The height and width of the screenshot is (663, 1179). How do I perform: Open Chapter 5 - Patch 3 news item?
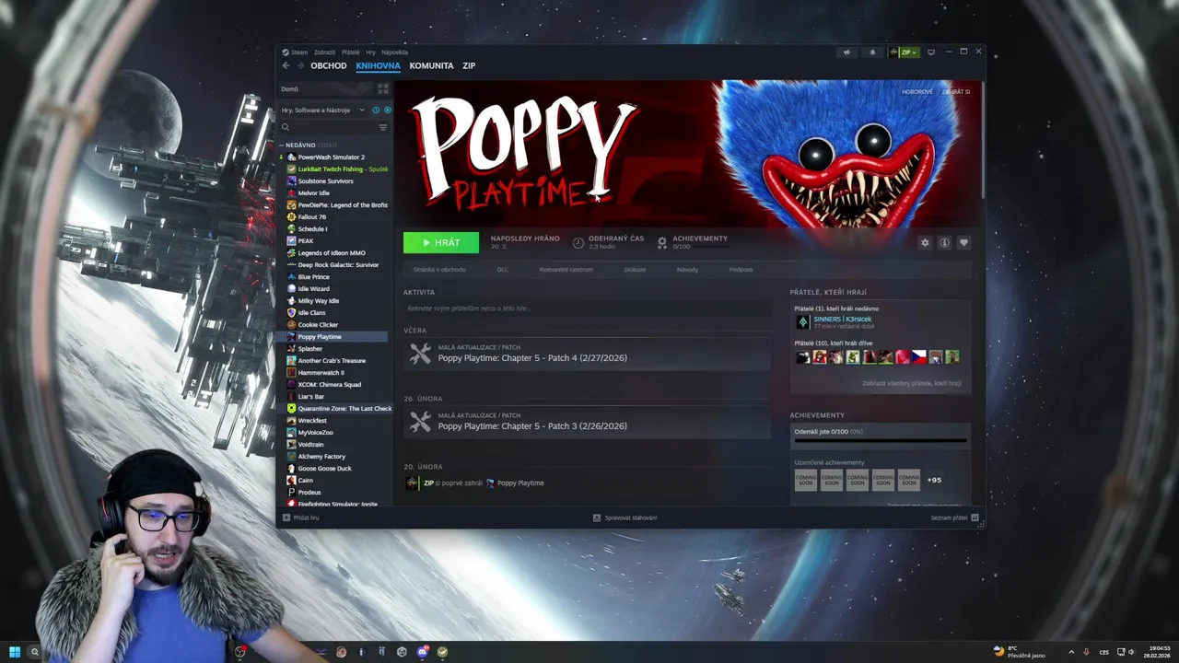[x=587, y=422]
